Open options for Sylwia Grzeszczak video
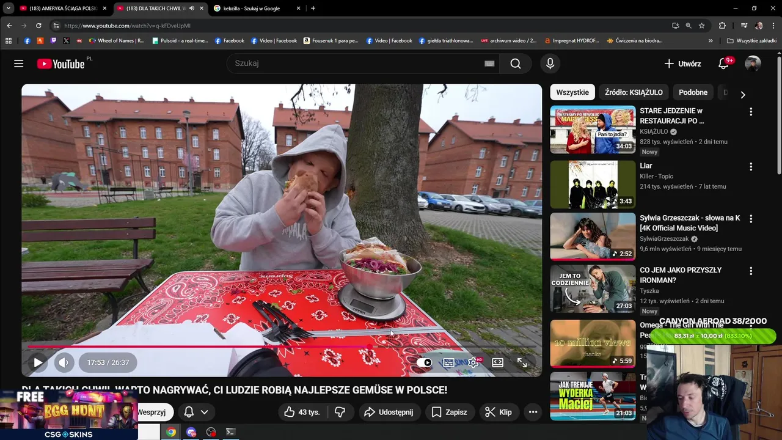 click(751, 219)
